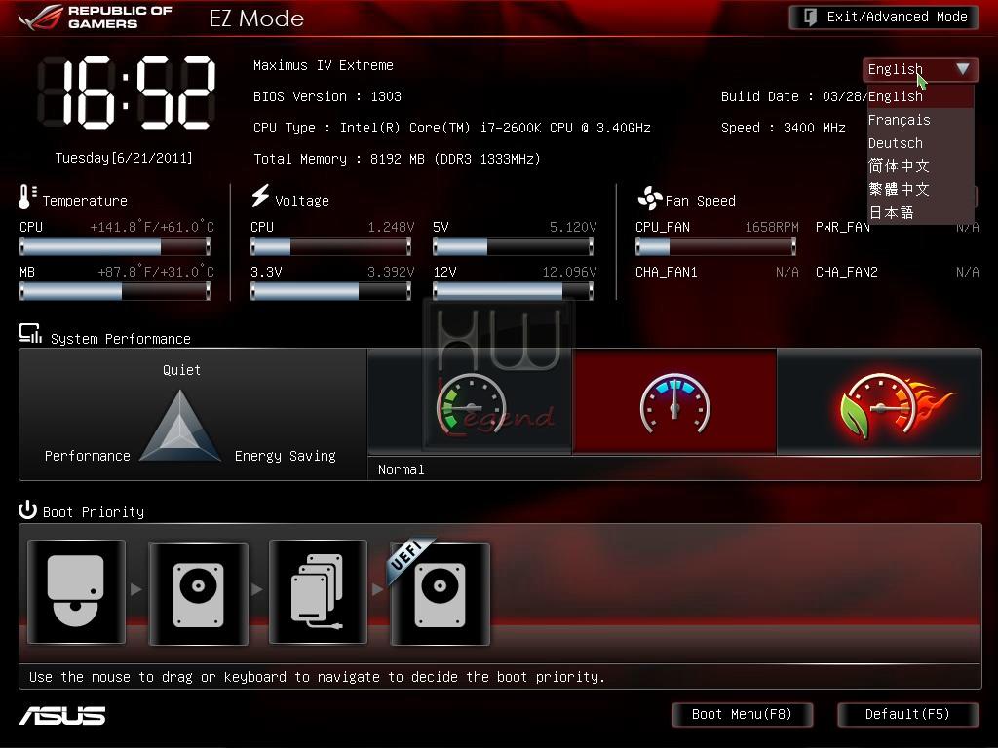Click the Boot Priority power icon

coord(27,509)
